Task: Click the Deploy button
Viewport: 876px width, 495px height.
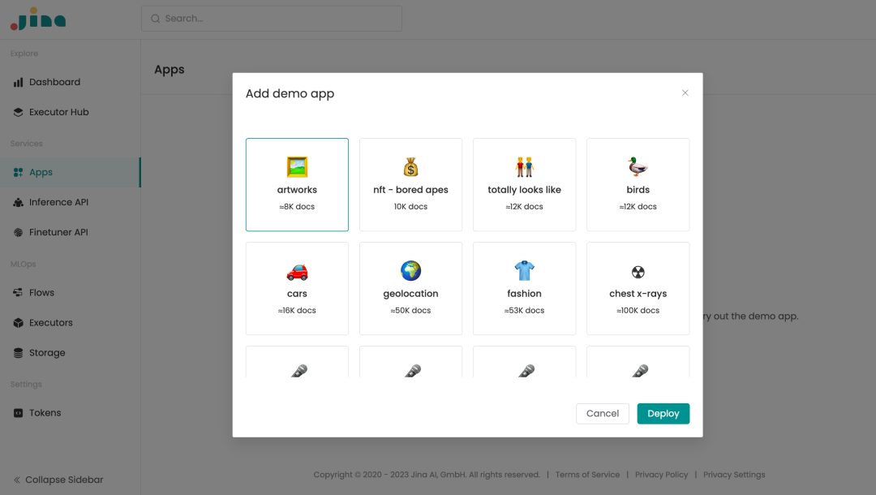Action: [x=663, y=414]
